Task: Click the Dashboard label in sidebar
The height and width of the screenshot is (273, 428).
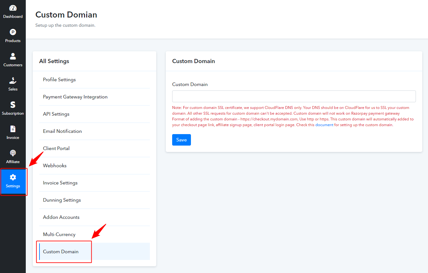Action: [x=13, y=17]
